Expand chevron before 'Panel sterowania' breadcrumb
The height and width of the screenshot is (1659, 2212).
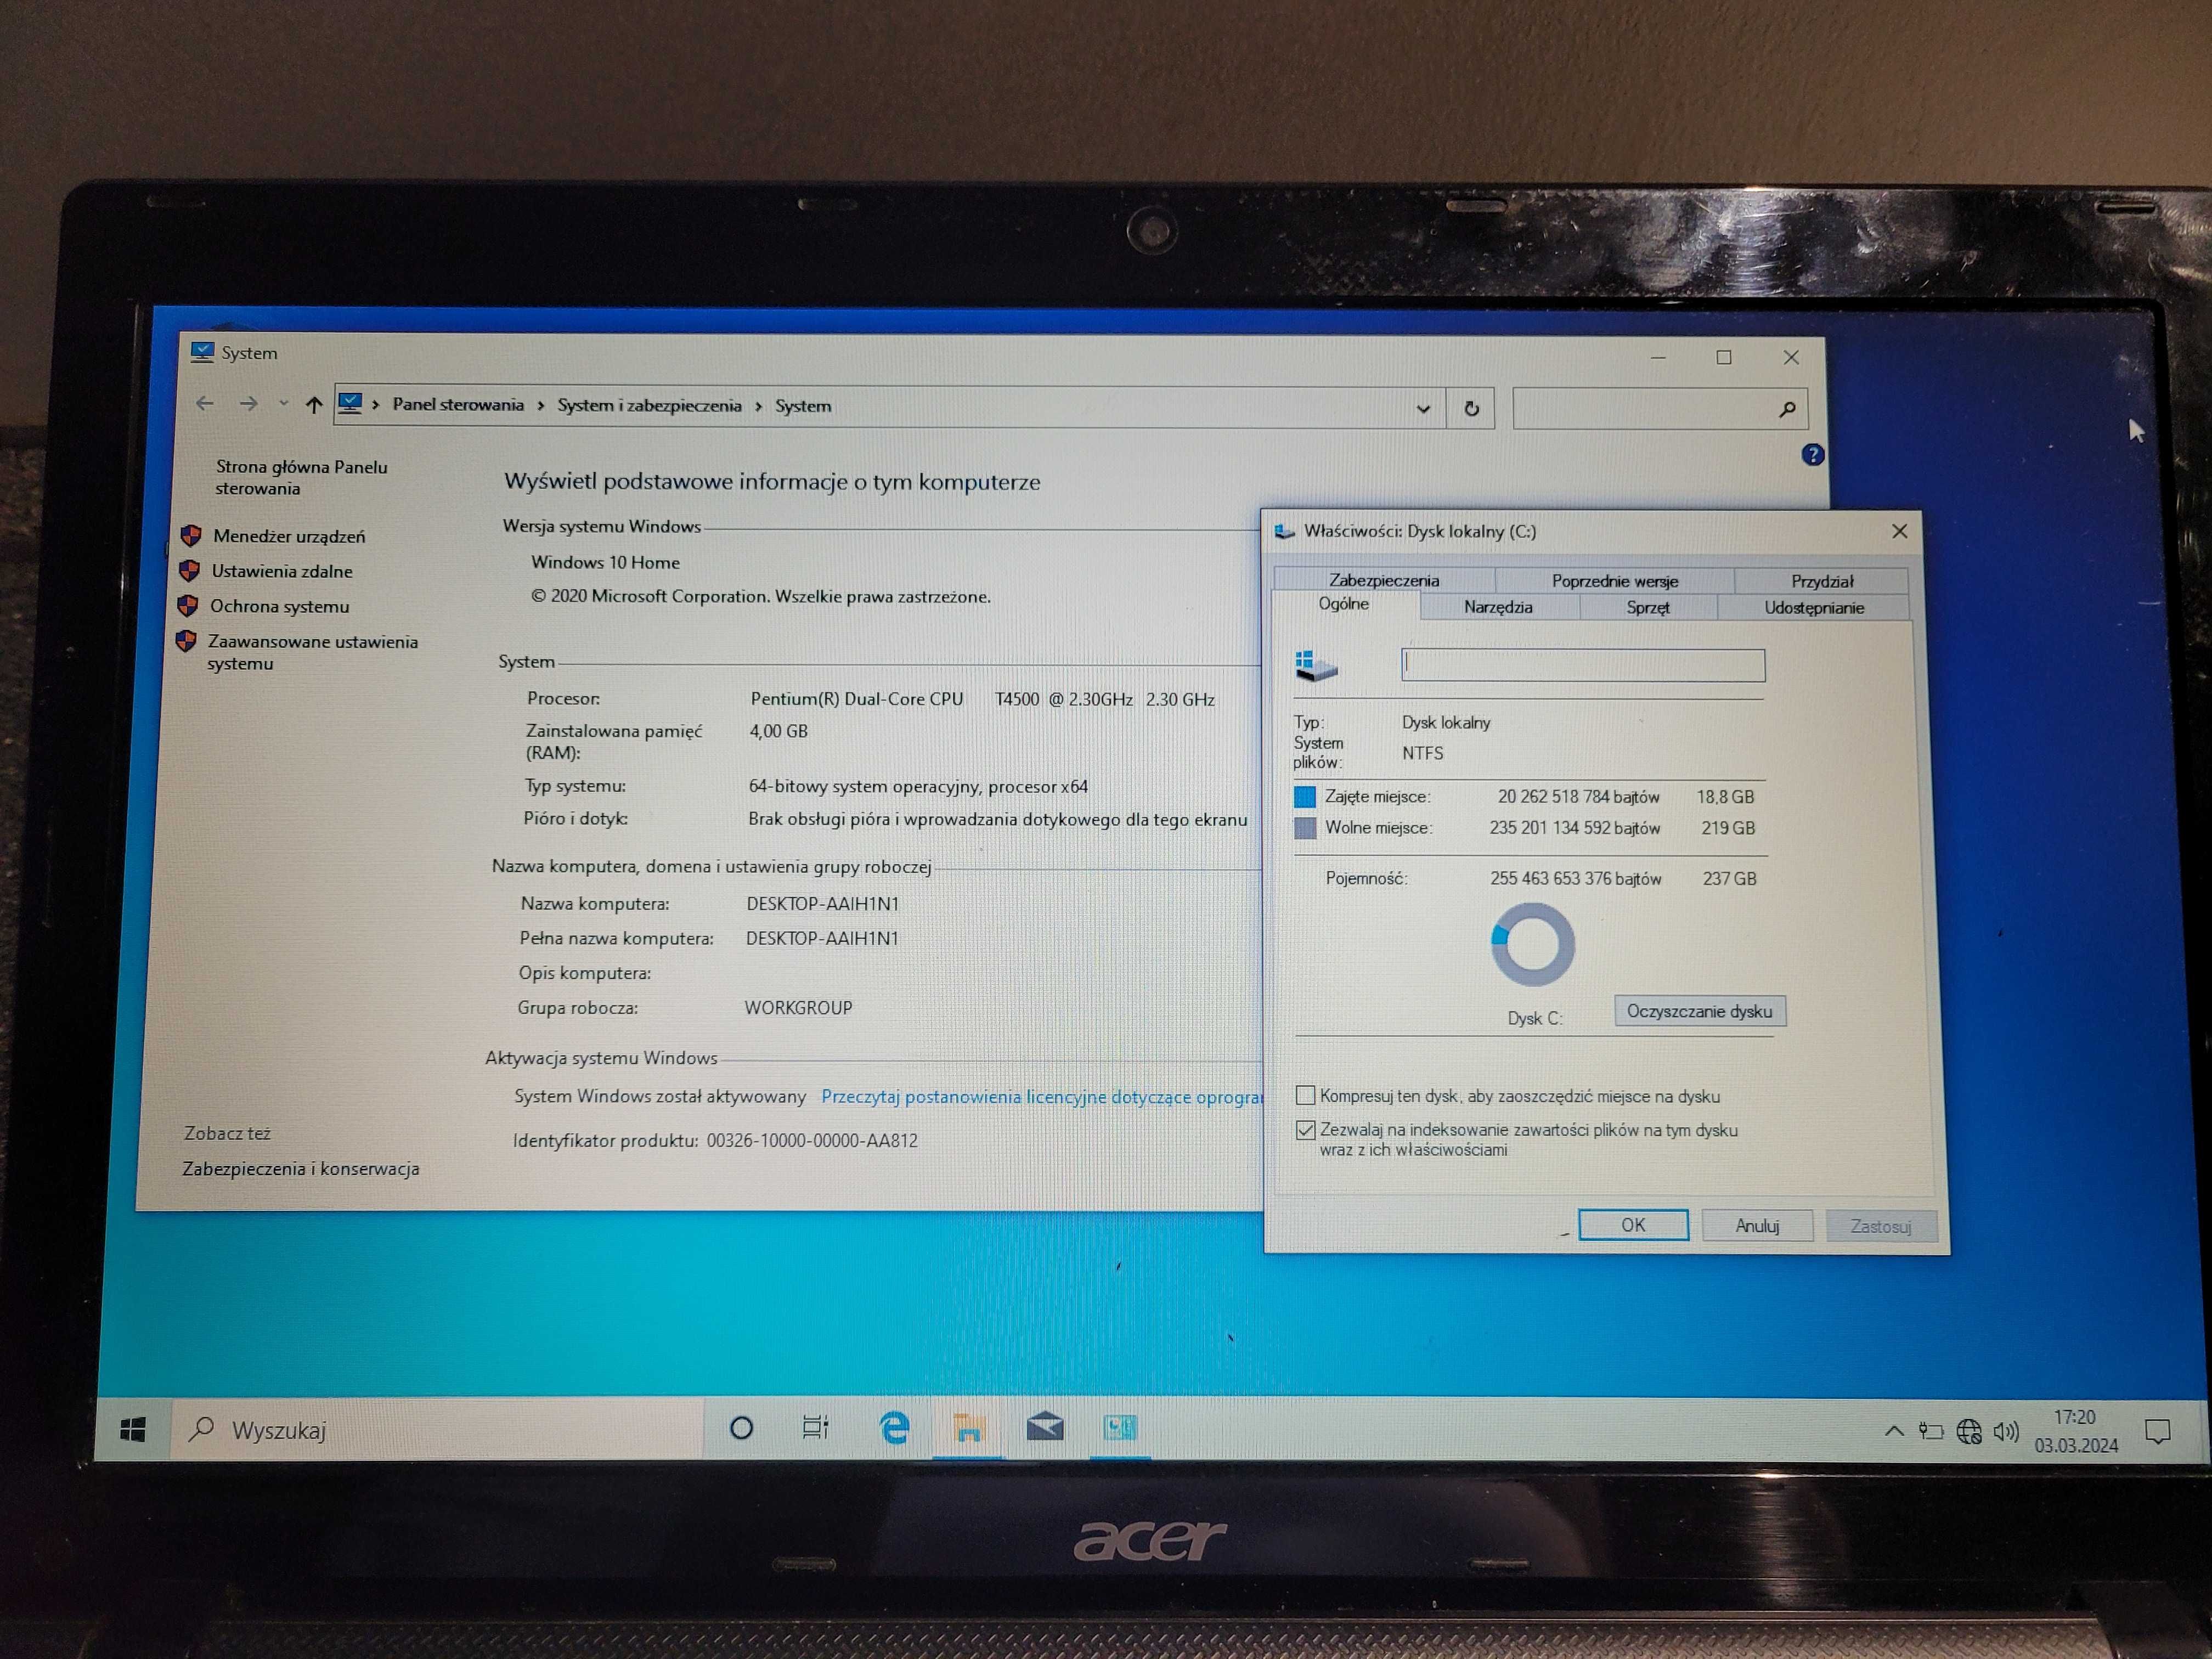(x=376, y=404)
